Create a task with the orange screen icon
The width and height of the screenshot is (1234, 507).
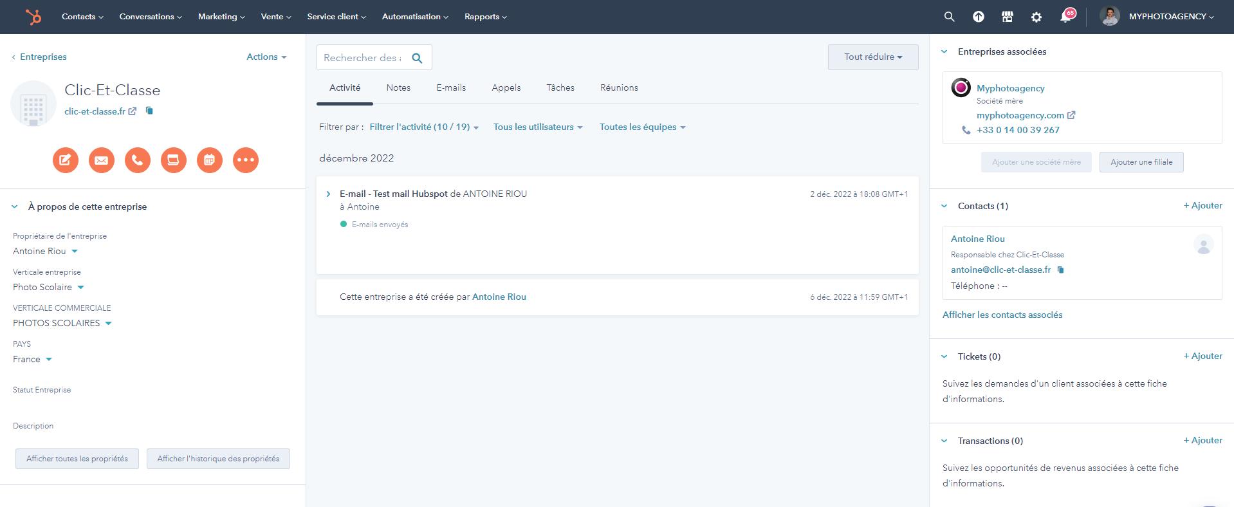(x=174, y=160)
